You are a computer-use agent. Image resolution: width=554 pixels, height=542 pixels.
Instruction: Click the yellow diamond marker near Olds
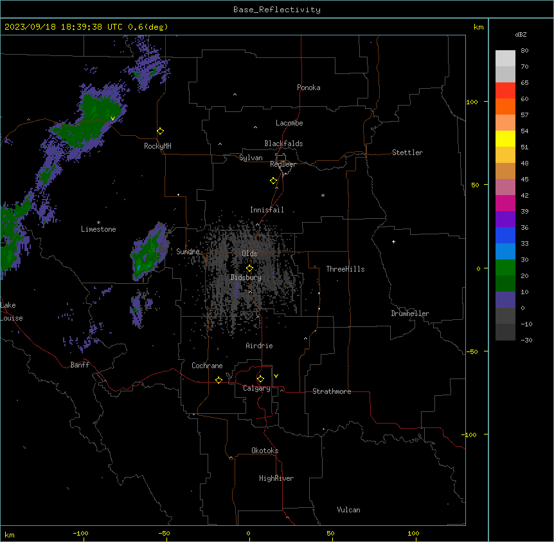coord(249,268)
